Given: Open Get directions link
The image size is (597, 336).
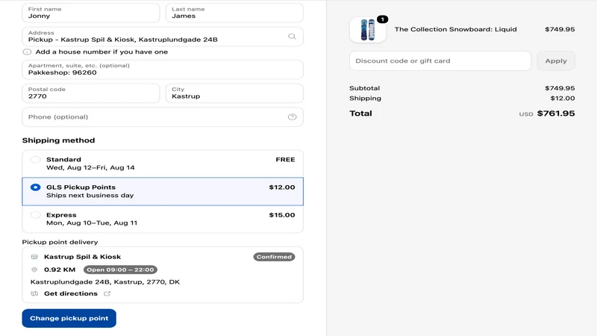Looking at the screenshot, I should [71, 293].
